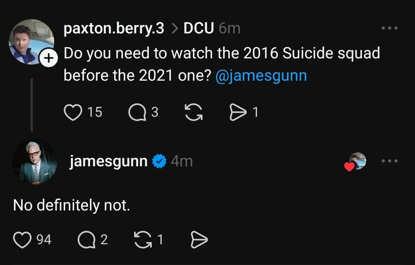Viewport: 415px width, 265px height.
Task: Open more options for jamesgunn's reply
Action: coord(390,161)
